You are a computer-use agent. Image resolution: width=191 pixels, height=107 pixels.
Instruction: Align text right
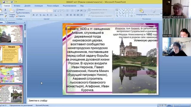pyautogui.click(x=74, y=15)
